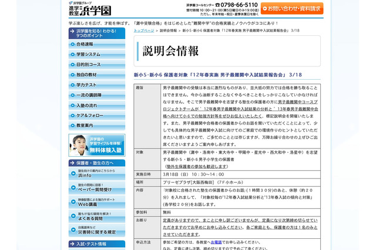
Task: Go to 独自の教材 page
Action: (96, 75)
